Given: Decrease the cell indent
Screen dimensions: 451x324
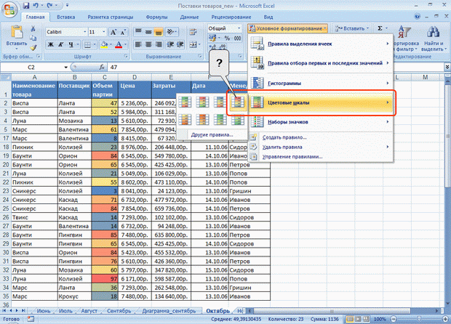Looking at the screenshot, I should 170,44.
